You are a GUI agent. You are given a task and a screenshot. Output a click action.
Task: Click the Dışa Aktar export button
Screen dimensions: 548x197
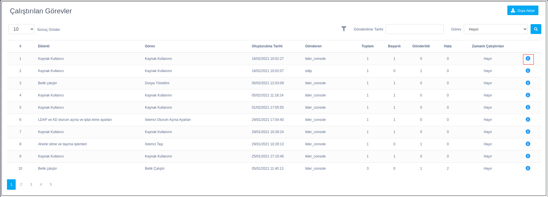522,10
